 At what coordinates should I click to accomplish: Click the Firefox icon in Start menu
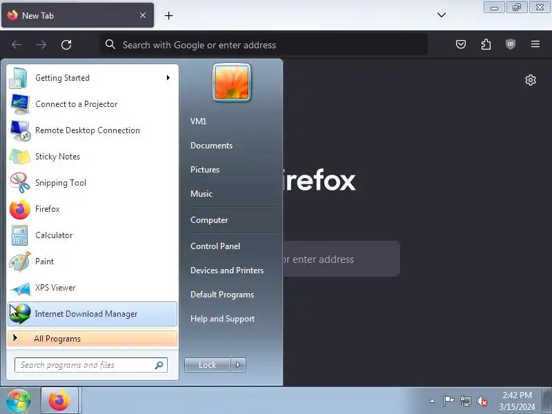[x=20, y=209]
